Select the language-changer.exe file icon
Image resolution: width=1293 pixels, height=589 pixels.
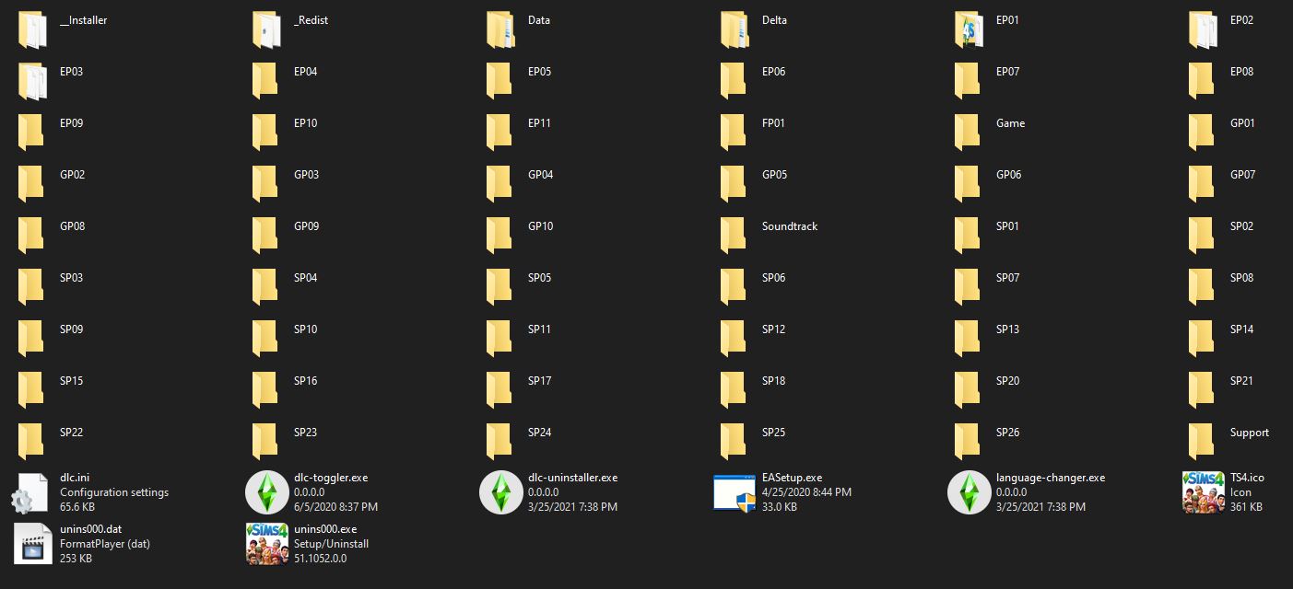[x=969, y=492]
